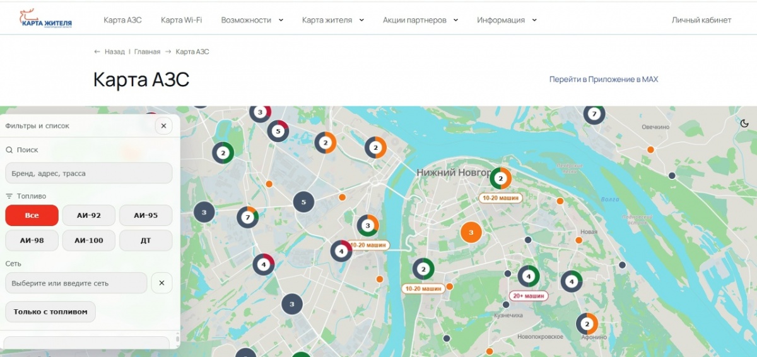Click the Новопокровское map label
The image size is (757, 357).
tap(539, 337)
